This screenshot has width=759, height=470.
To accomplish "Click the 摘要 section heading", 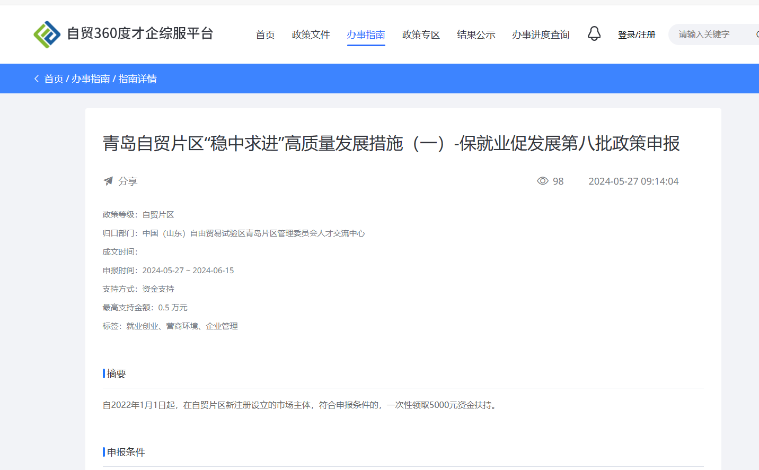I will pos(116,374).
